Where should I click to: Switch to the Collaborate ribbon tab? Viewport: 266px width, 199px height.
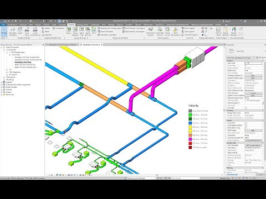[x=95, y=24]
